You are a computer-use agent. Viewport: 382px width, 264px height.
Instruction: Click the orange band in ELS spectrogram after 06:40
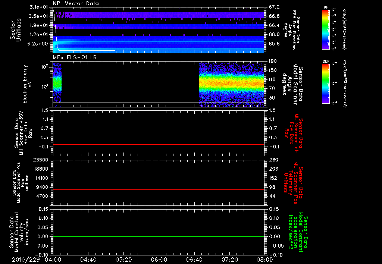click(x=231, y=84)
